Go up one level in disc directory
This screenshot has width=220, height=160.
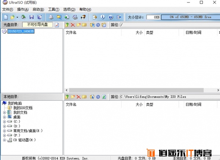pos(67,25)
